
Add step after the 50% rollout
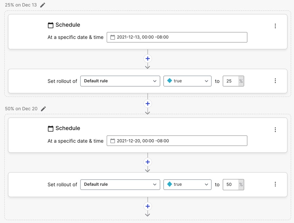click(148, 206)
